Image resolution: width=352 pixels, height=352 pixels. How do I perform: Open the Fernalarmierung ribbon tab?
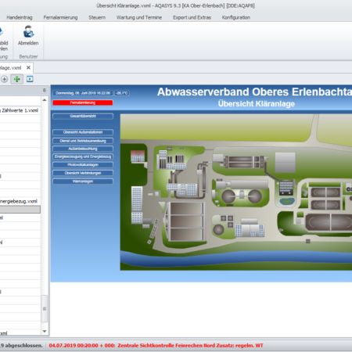[60, 17]
